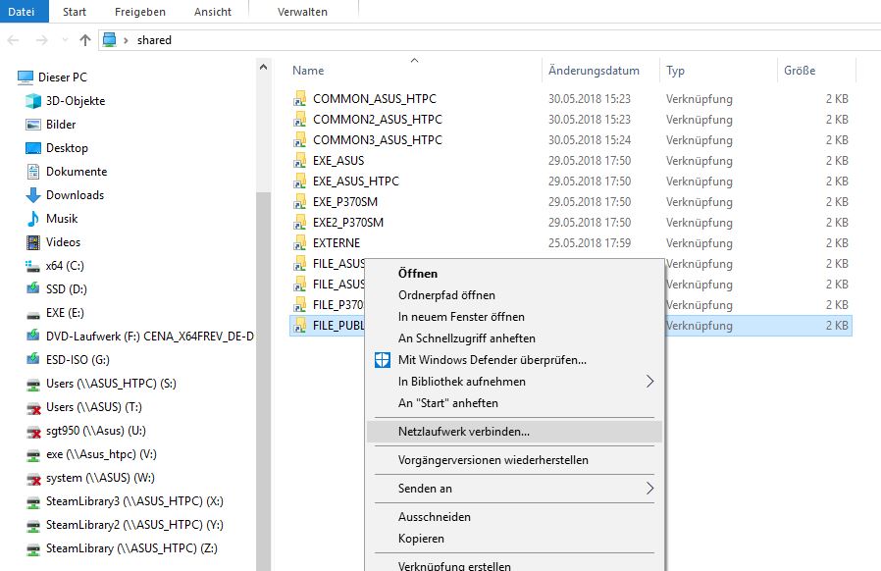Click the breadcrumb chevron before shared

(126, 40)
